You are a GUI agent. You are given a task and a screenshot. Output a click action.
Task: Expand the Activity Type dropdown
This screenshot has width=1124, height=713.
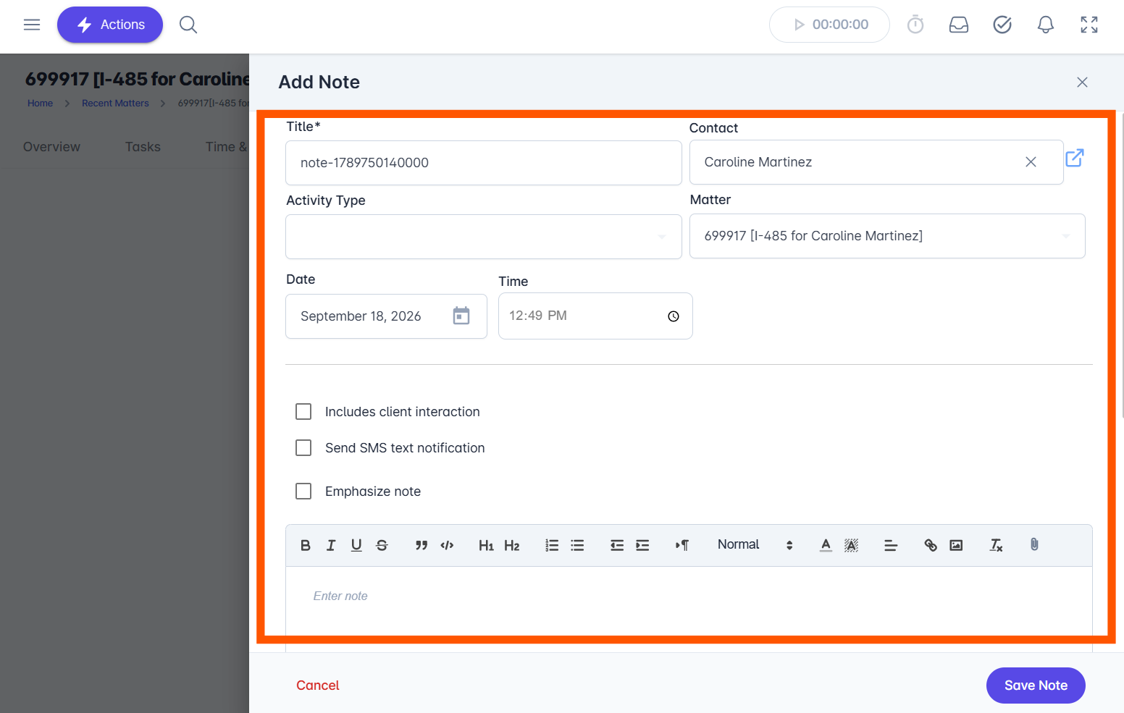pos(484,237)
